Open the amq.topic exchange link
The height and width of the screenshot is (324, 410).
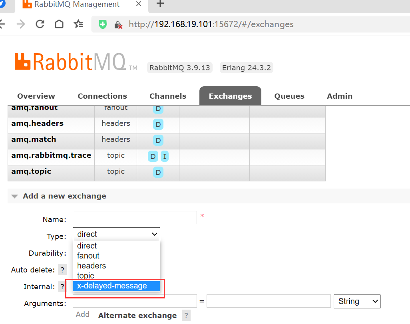(x=31, y=171)
